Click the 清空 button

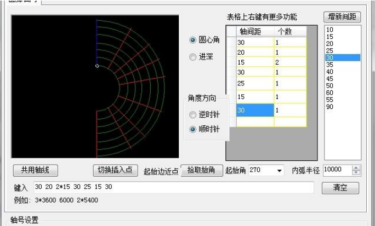340,188
